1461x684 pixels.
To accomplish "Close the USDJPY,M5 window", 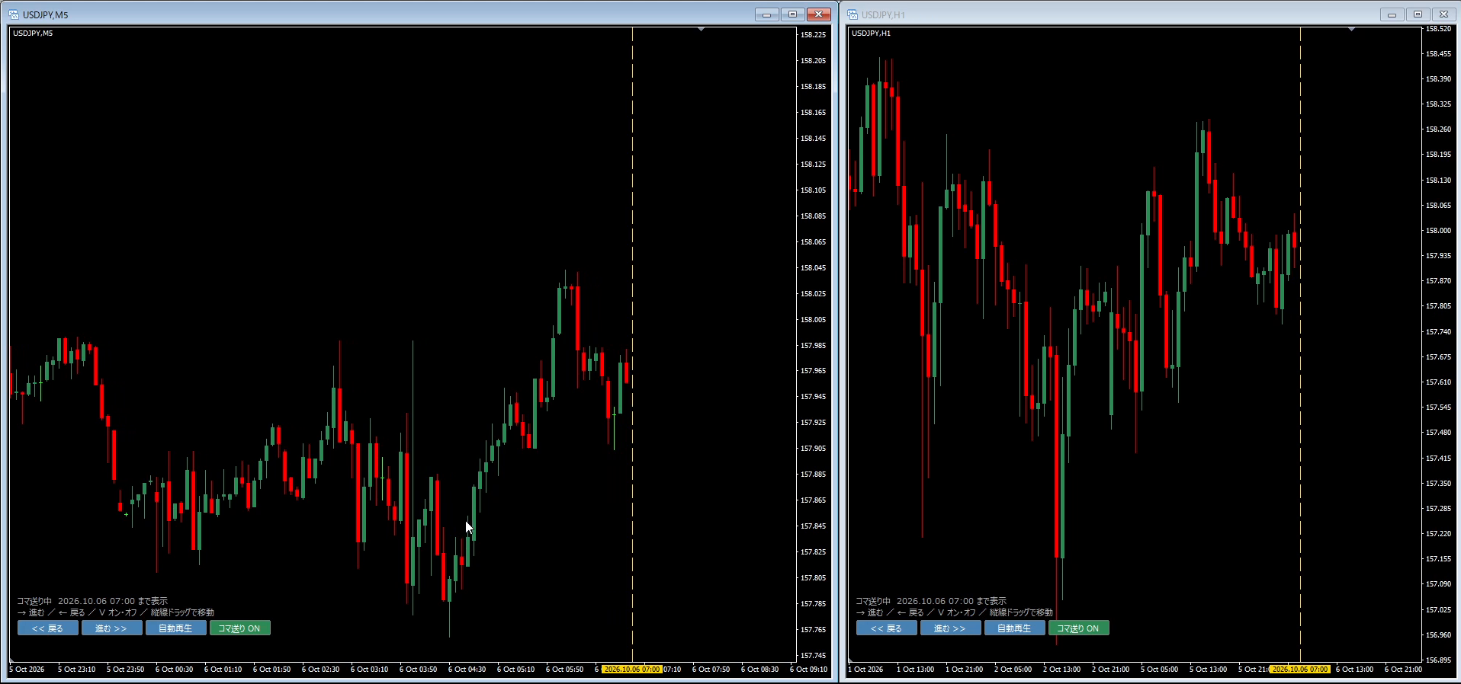I will pos(818,14).
